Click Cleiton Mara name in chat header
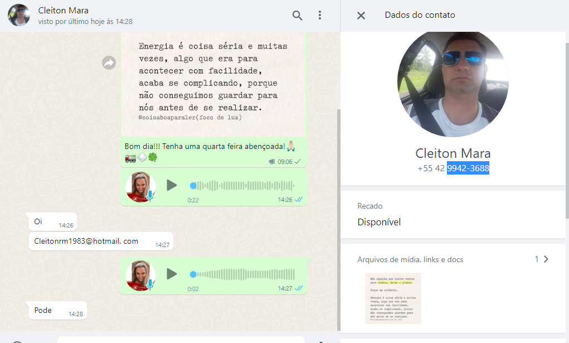Screen dimensions: 569x343 tap(64, 11)
